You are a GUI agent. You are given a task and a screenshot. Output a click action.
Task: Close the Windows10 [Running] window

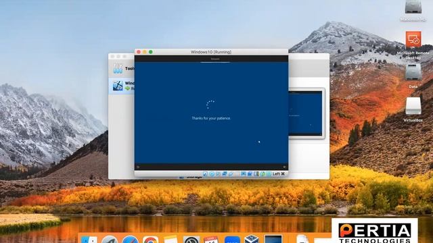point(139,52)
